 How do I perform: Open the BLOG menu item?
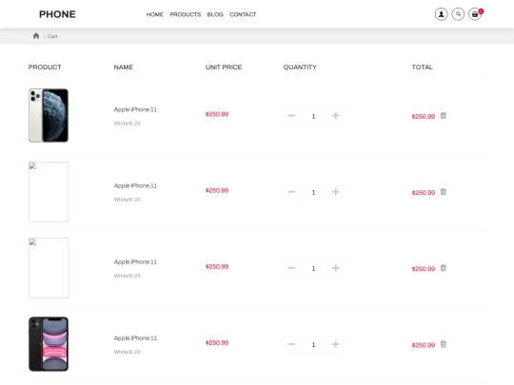pyautogui.click(x=215, y=14)
